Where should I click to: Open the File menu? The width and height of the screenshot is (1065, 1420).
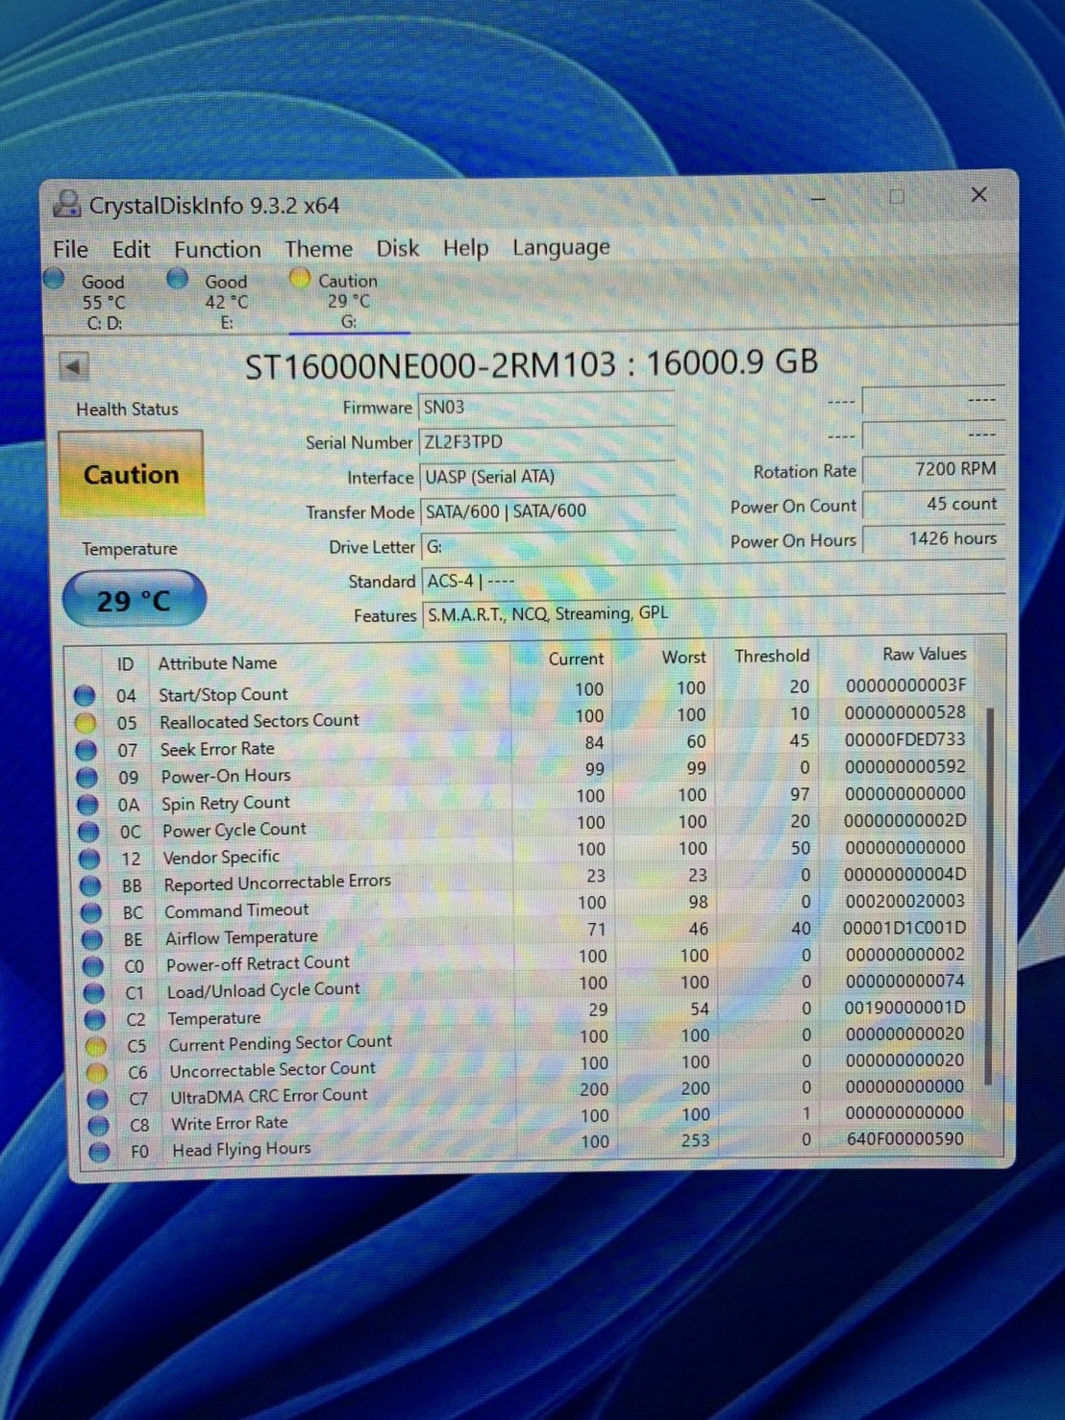70,249
